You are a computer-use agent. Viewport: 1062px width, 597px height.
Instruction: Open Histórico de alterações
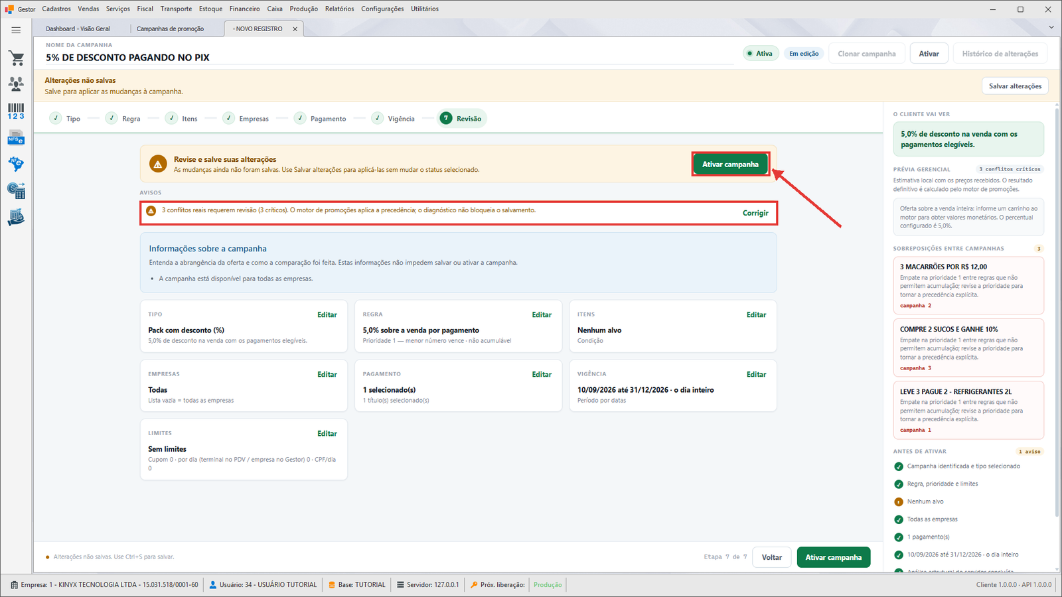(1000, 54)
